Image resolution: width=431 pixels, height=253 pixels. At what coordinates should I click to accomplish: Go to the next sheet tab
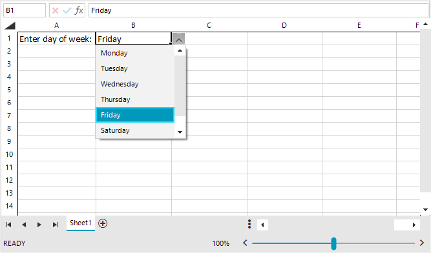(x=39, y=225)
